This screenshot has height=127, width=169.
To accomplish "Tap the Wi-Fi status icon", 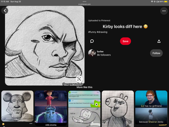I will [x=152, y=2].
